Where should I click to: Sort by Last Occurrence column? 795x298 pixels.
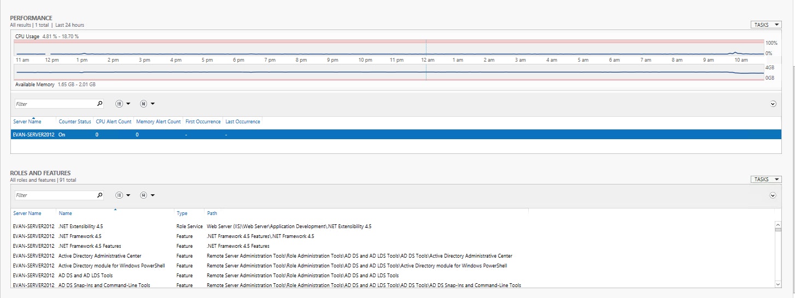tap(243, 121)
